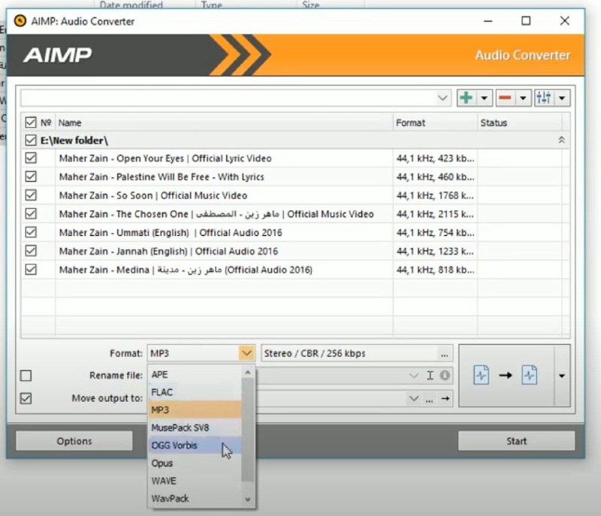Close the Audio Converter window
The width and height of the screenshot is (601, 516).
tap(565, 21)
